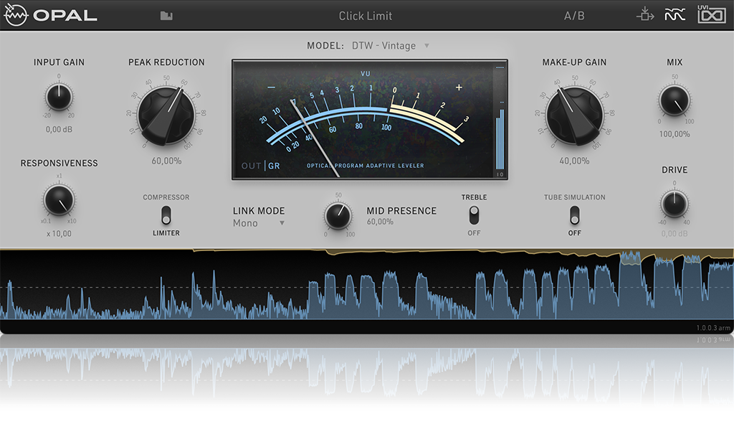Toggle the waveform display icon
The width and height of the screenshot is (734, 421).
[675, 15]
